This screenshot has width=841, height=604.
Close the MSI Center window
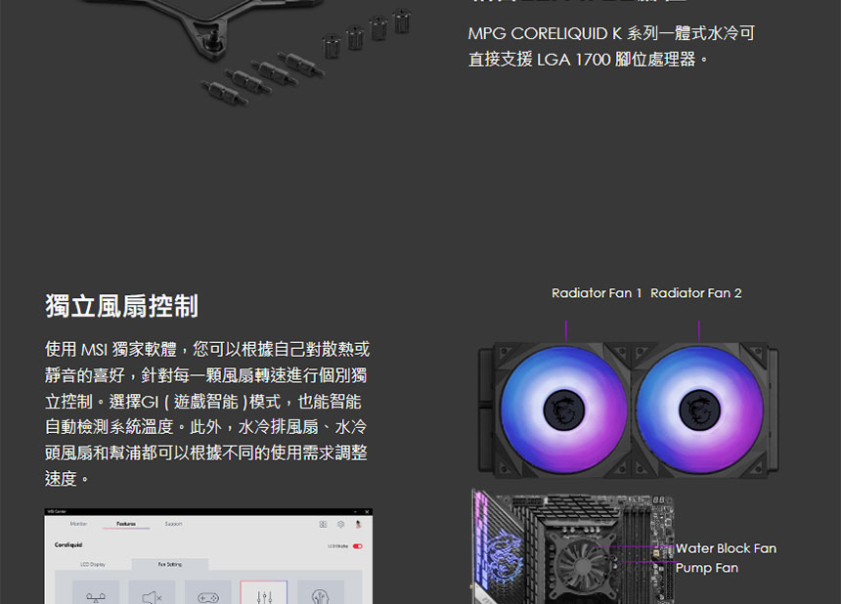[367, 512]
